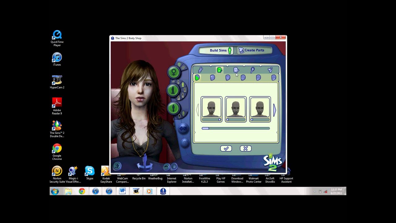396x223 pixels.
Task: Open the media player taskbar icon
Action: [x=149, y=191]
